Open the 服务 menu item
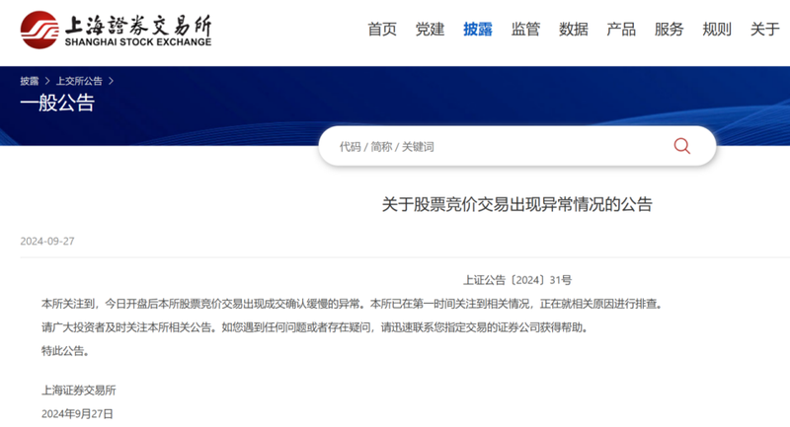Image resolution: width=790 pixels, height=427 pixels. 670,30
